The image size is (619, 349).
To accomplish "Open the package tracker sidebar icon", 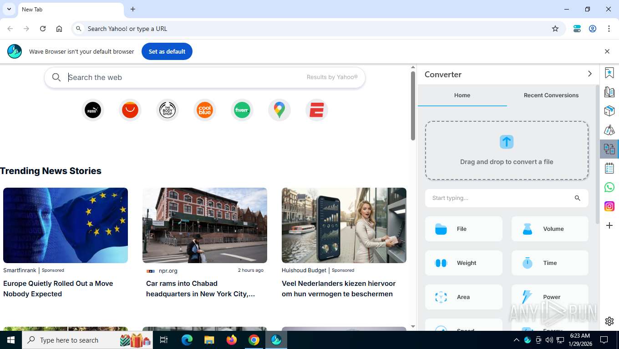I will click(x=609, y=111).
